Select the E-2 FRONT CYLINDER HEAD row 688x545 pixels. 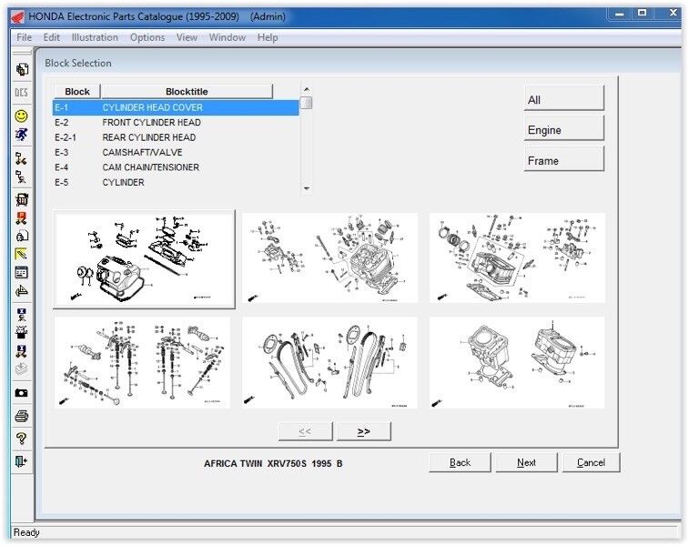pyautogui.click(x=176, y=123)
